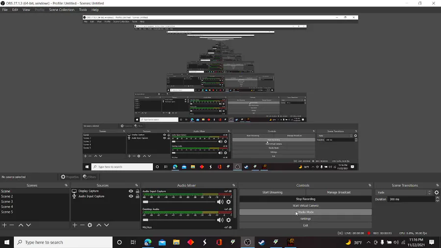Undock the Controls panel
Screen dimensions: 441x248
369,185
